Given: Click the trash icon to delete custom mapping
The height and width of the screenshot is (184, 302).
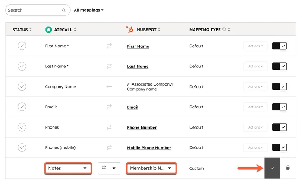Looking at the screenshot, I should (288, 168).
